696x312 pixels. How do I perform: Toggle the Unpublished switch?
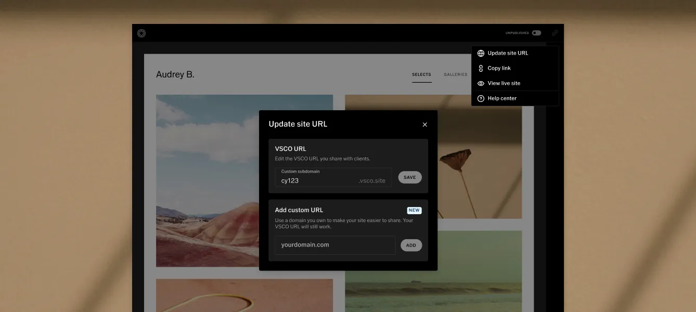[536, 33]
